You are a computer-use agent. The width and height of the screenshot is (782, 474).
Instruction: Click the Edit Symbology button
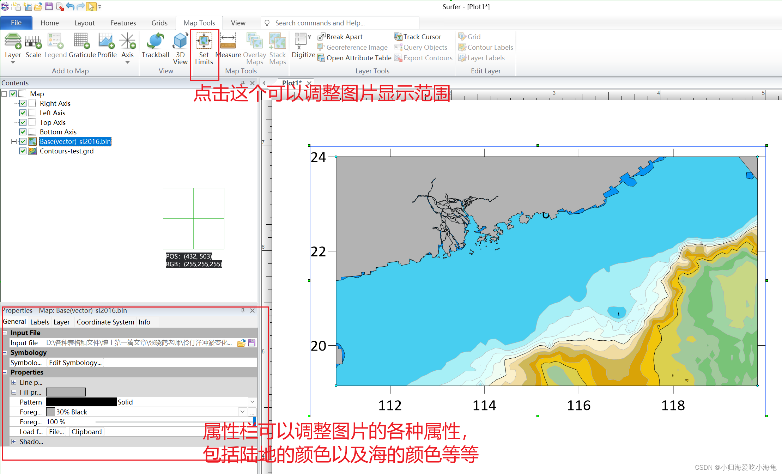75,362
